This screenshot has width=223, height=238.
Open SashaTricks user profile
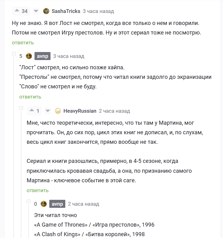pyautogui.click(x=66, y=11)
